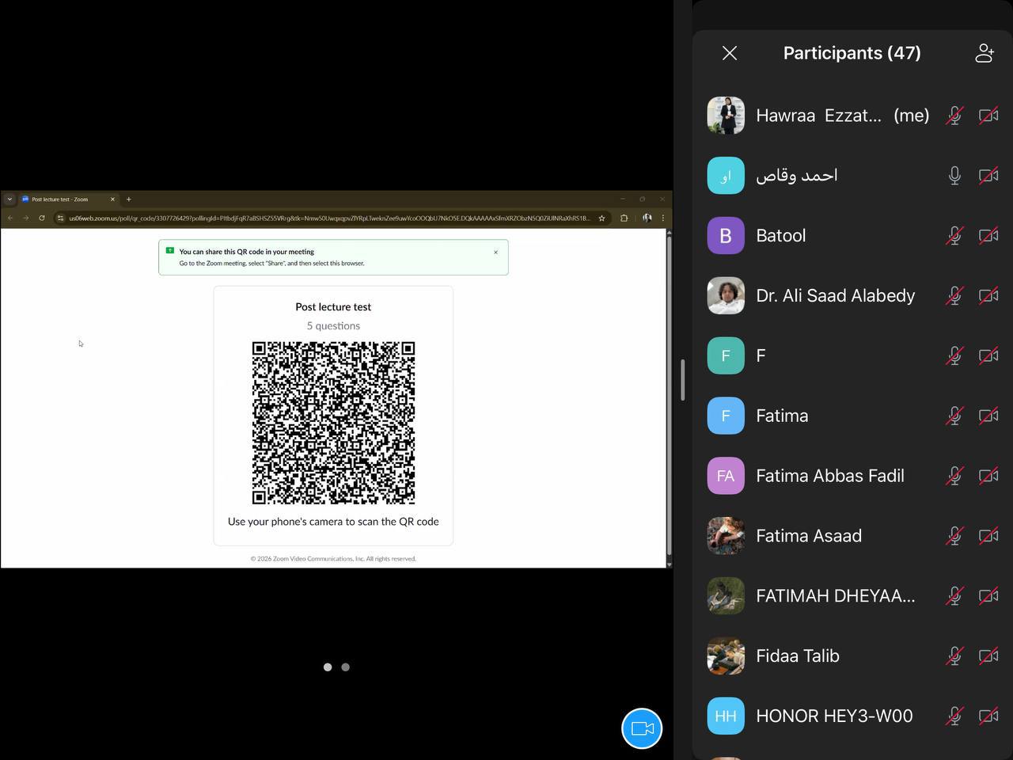Select participant name Fidaa Talib
1013x760 pixels.
pyautogui.click(x=798, y=656)
